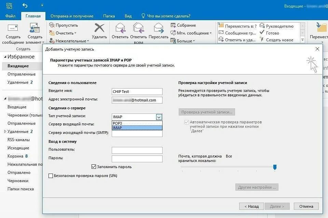
Task: Open the Очистить dropdown
Action: click(63, 33)
